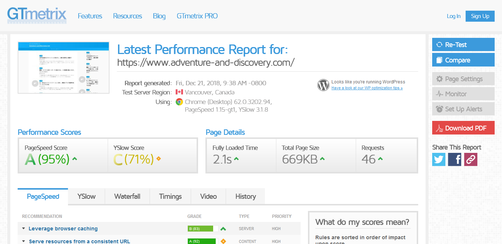Viewport: 502px width, 244px height.
Task: Click the 669KB total page size value
Action: point(300,159)
